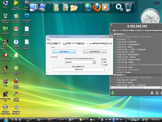The height and width of the screenshot is (122, 162).
Task: Expand the Quick Launch overflow chevron
Action: [x=24, y=119]
